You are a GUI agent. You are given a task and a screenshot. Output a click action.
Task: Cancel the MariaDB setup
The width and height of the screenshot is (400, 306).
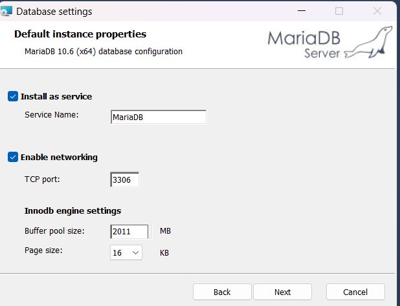[x=355, y=292]
